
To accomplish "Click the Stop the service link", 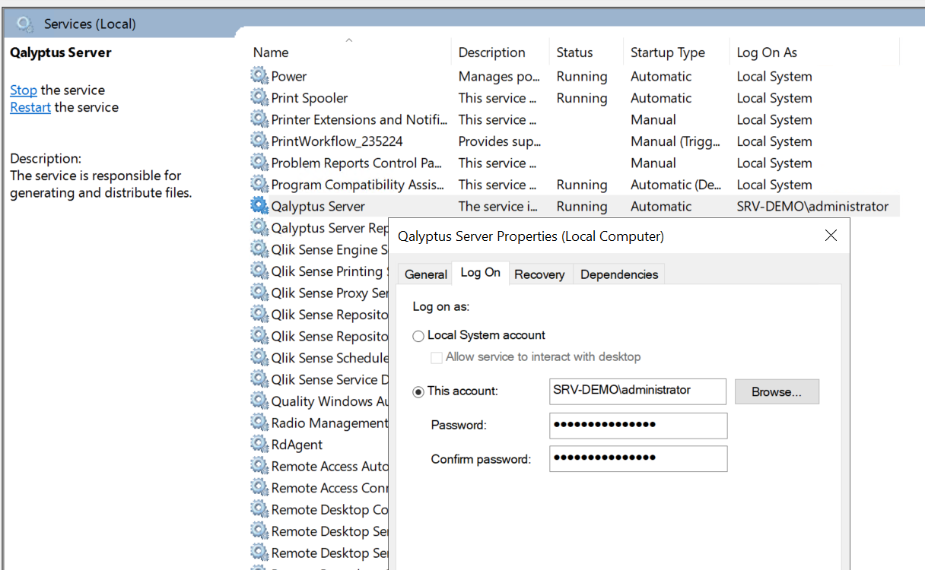I will pos(23,90).
